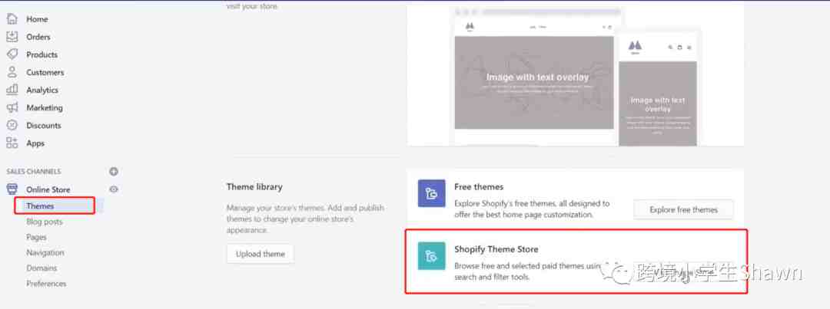
Task: Click Explore free themes button
Action: (683, 209)
